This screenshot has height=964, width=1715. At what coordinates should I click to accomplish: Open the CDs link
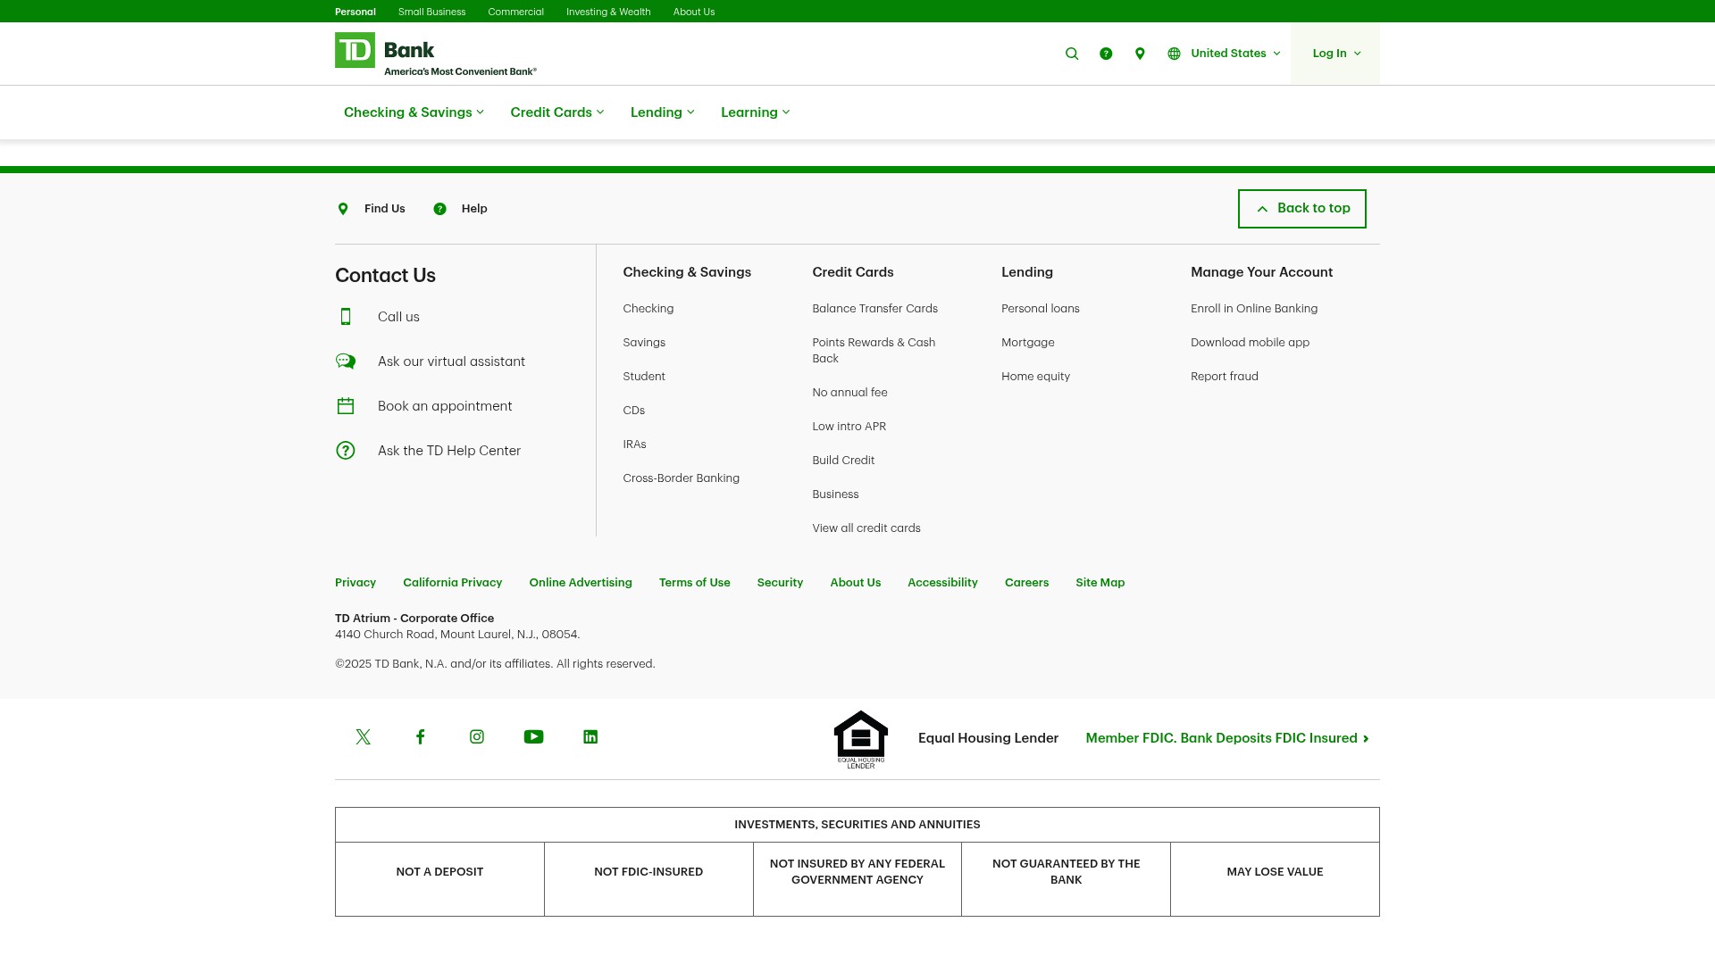tap(634, 411)
